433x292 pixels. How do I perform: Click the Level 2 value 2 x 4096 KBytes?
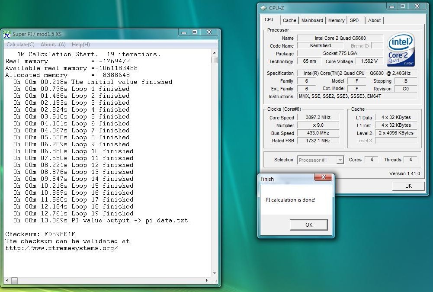(x=396, y=133)
